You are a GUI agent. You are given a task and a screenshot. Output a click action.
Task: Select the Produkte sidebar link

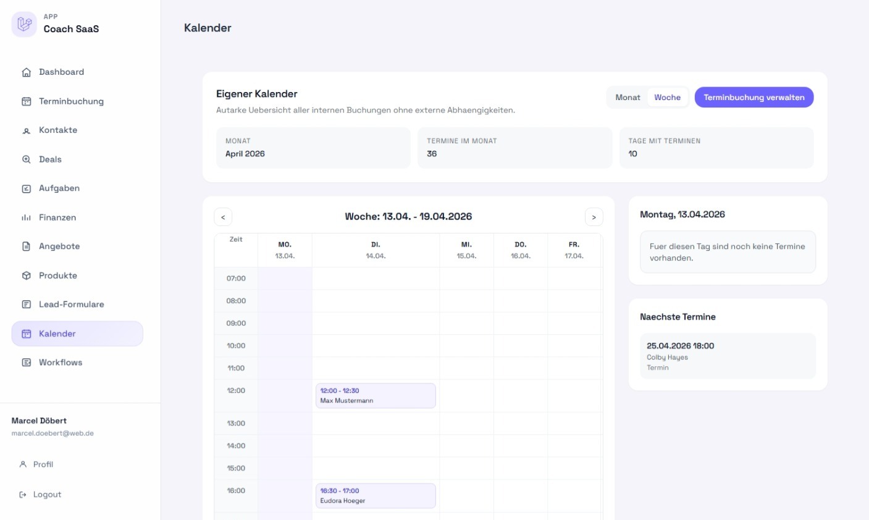77,275
